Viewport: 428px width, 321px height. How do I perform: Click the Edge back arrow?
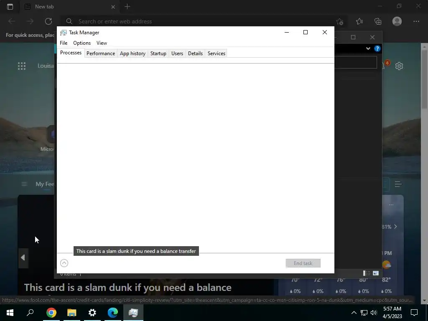(x=12, y=21)
